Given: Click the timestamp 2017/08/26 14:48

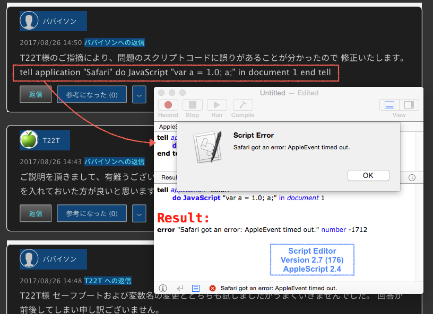Looking at the screenshot, I should coord(51,281).
